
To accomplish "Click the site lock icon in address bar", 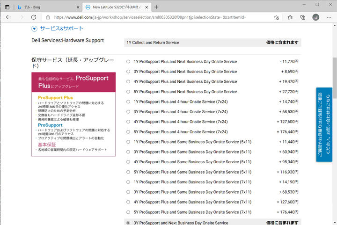I will (48, 17).
